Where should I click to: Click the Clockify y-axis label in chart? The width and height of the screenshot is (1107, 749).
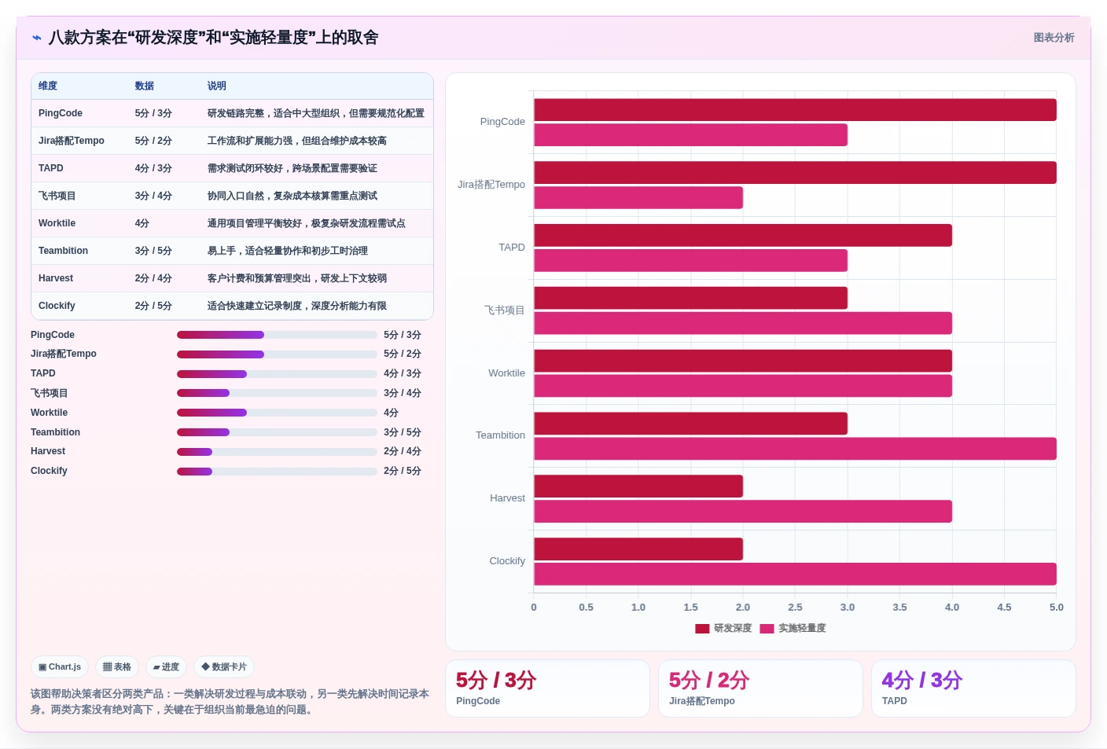[507, 561]
